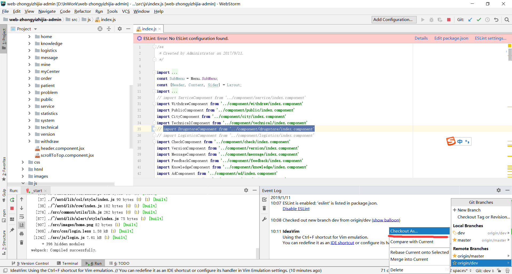Toggle the 2: Favorites tool window stripe

(x=4, y=169)
